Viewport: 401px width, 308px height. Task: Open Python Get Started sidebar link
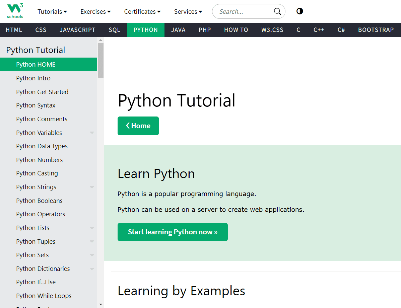tap(42, 92)
